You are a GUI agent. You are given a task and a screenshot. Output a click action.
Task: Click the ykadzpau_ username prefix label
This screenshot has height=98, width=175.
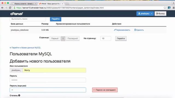point(16,70)
